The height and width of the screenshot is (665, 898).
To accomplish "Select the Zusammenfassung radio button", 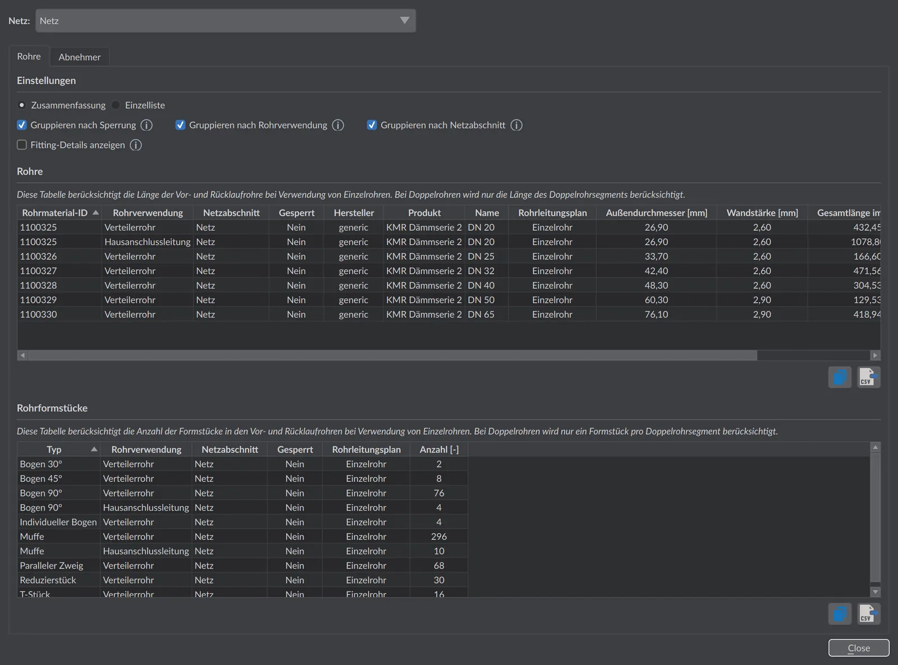I will (22, 105).
